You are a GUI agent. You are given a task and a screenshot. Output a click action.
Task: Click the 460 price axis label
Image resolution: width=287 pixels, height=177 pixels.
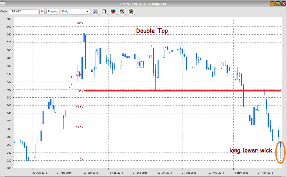[x=9, y=66]
